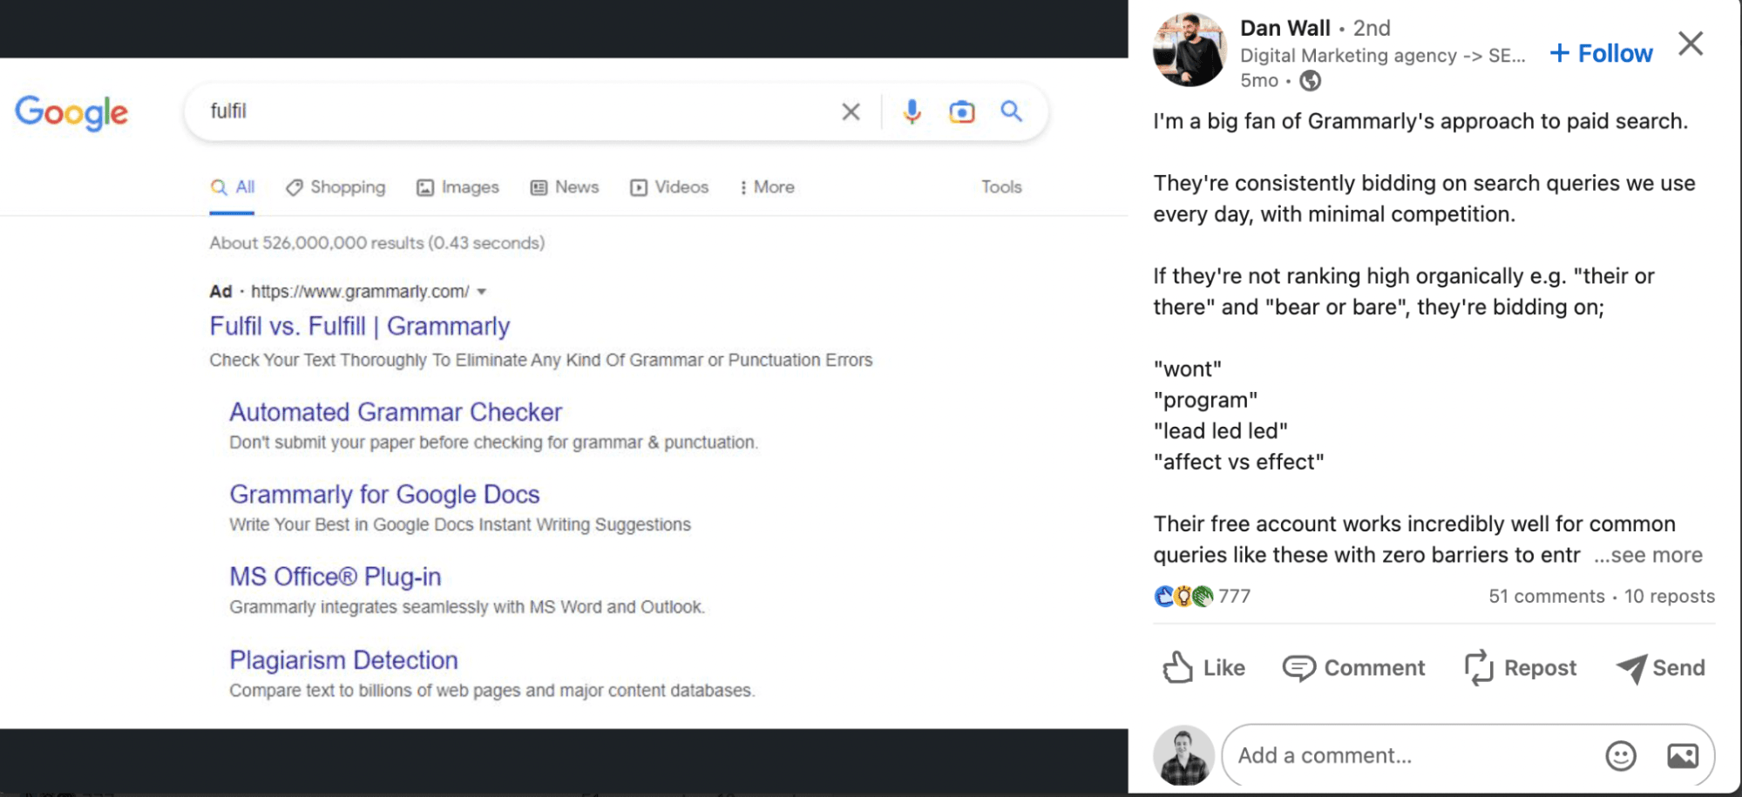Start voice search with the microphone icon
The image size is (1742, 797).
point(912,111)
